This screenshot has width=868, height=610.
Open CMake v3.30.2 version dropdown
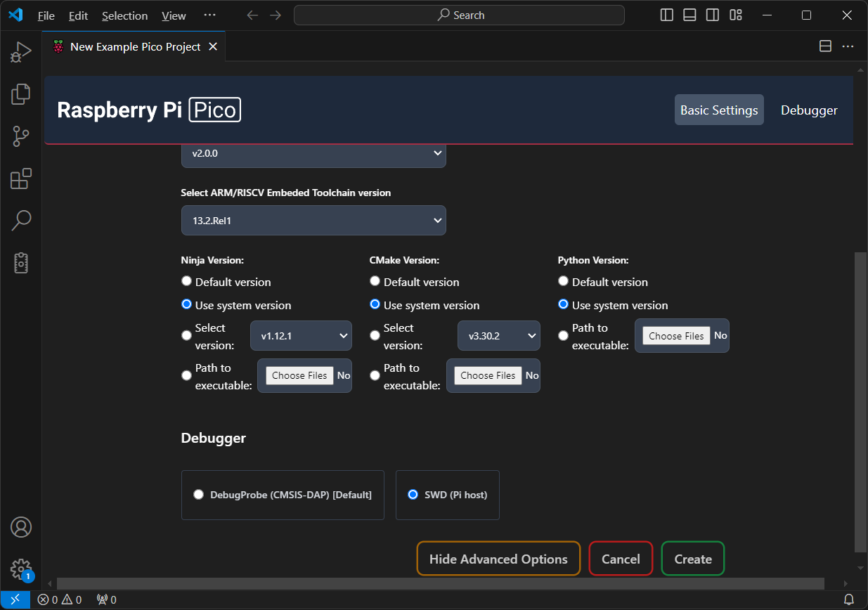499,336
